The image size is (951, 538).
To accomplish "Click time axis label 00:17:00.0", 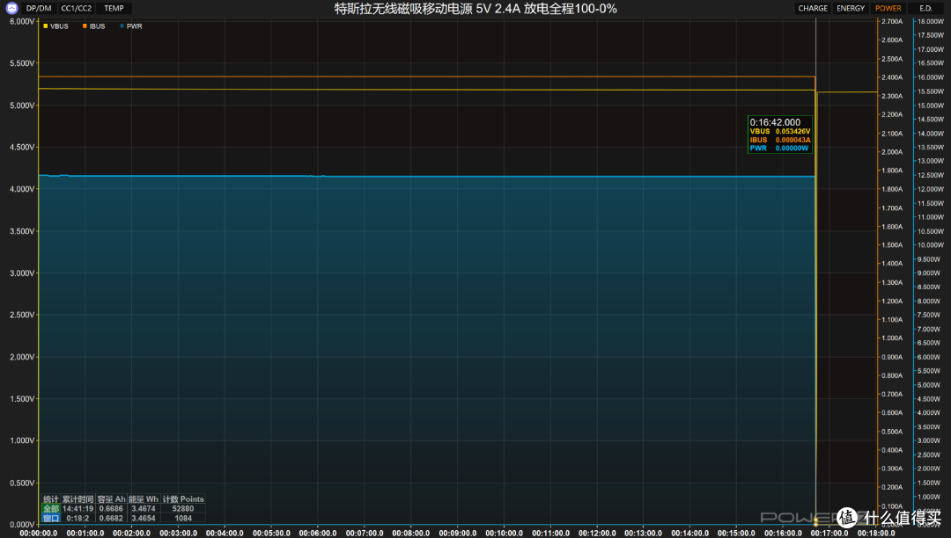I will point(829,533).
